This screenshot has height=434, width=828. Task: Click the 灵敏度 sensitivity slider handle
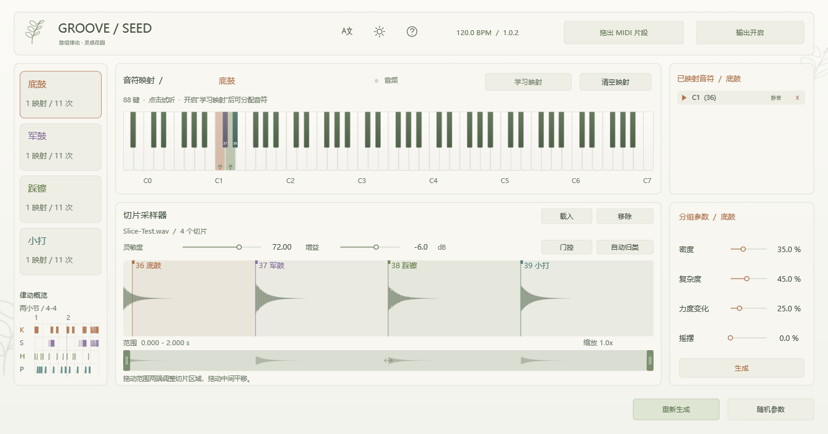coord(239,247)
